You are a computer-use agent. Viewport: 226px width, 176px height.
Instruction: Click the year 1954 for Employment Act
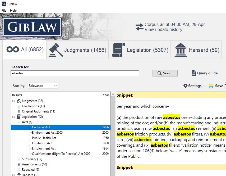coord(105,148)
